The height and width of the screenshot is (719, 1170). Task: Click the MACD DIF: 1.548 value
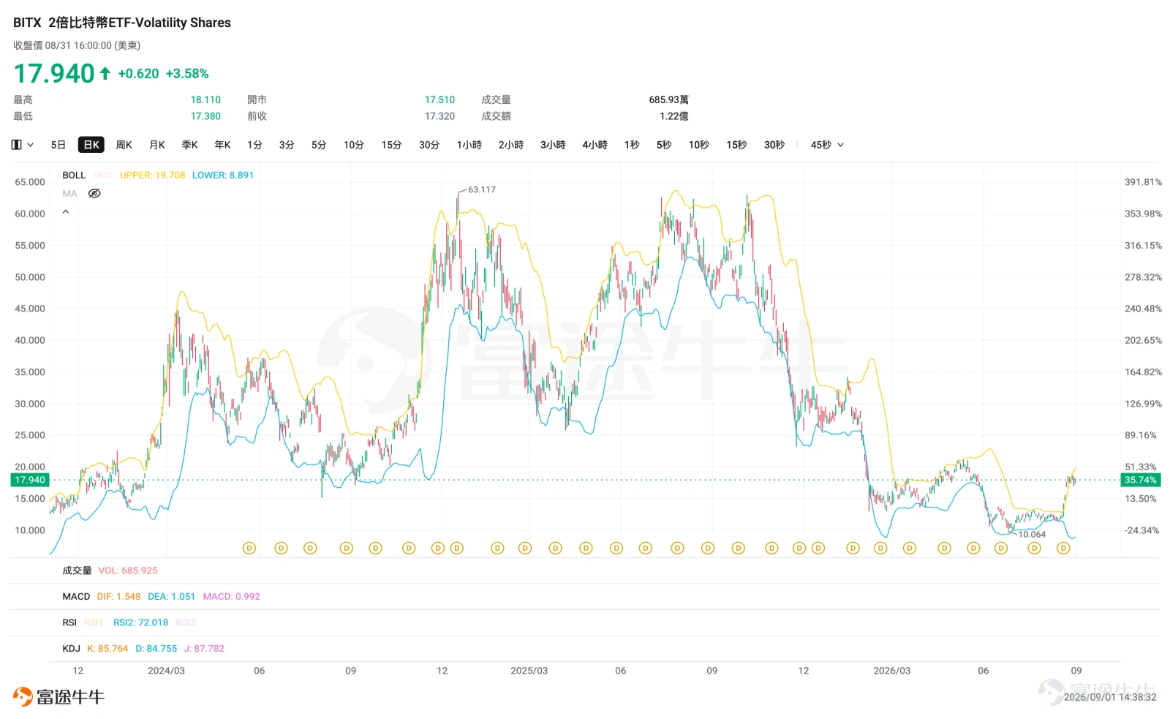pos(118,597)
